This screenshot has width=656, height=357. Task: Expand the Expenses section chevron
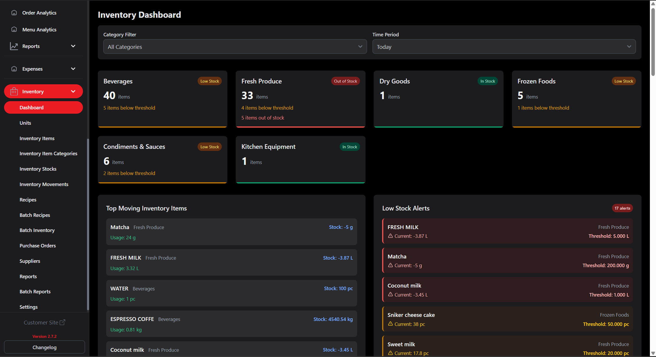tap(73, 69)
